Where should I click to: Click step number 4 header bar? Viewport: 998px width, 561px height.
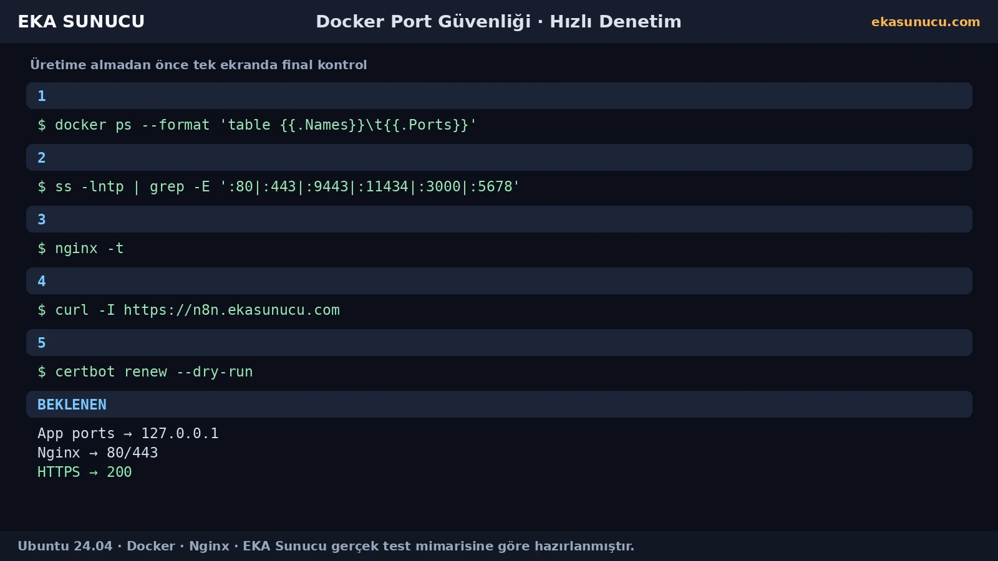pos(499,281)
